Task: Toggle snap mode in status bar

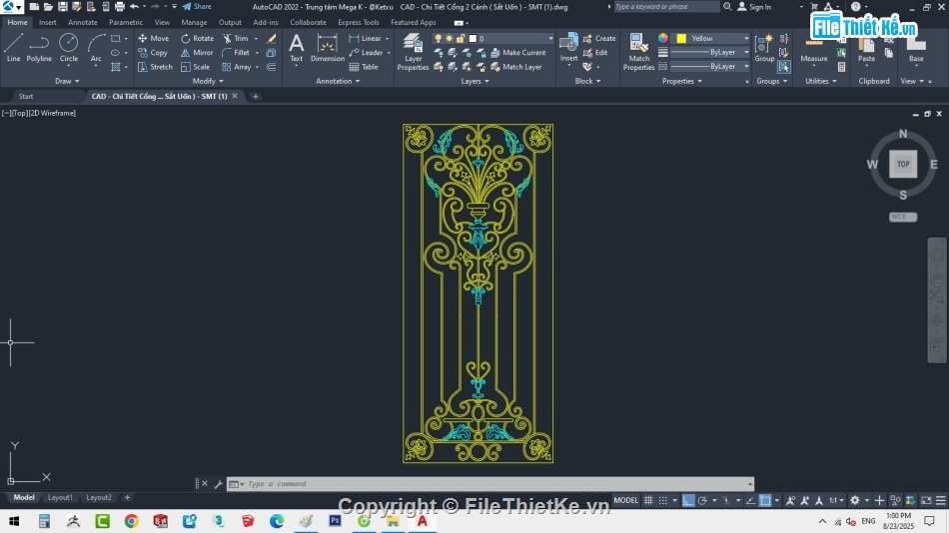Action: pos(663,500)
